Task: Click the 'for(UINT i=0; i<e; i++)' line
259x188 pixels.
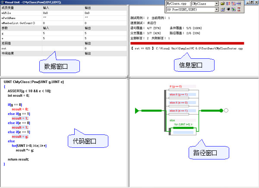Action: 29,146
